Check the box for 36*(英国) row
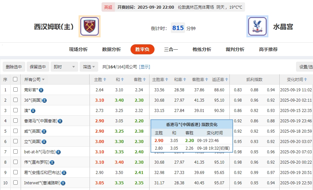Image resolution: width=313 pixels, height=190 pixels. click(x=15, y=100)
